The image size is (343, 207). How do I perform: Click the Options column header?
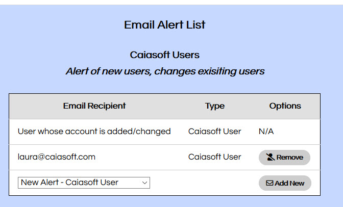(x=285, y=106)
